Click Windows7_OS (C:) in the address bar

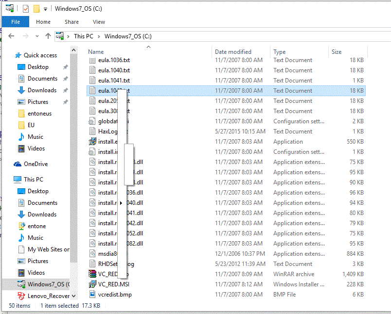tap(128, 36)
